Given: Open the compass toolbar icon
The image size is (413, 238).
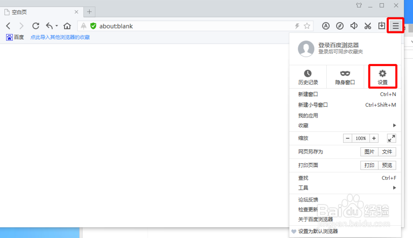Looking at the screenshot, I should 340,26.
